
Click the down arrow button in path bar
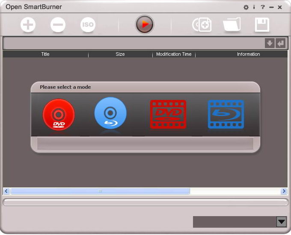(x=270, y=43)
